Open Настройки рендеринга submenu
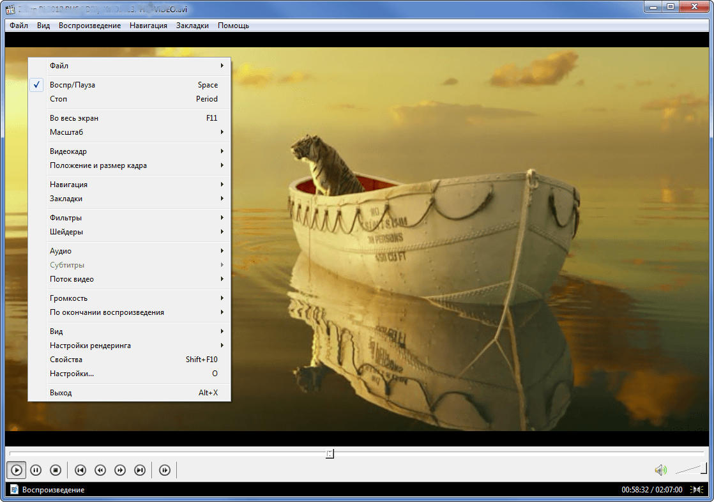Viewport: 714px width, 502px height. [x=130, y=346]
